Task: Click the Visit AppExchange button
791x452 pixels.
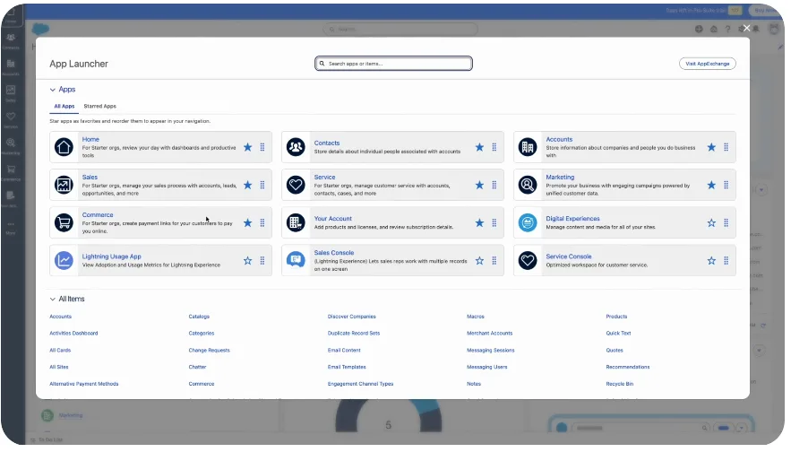Action: coord(707,64)
